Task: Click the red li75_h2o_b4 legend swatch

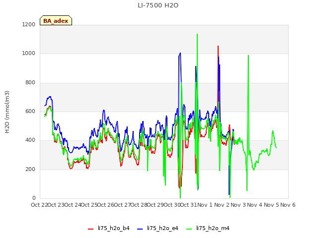Action: click(x=90, y=229)
